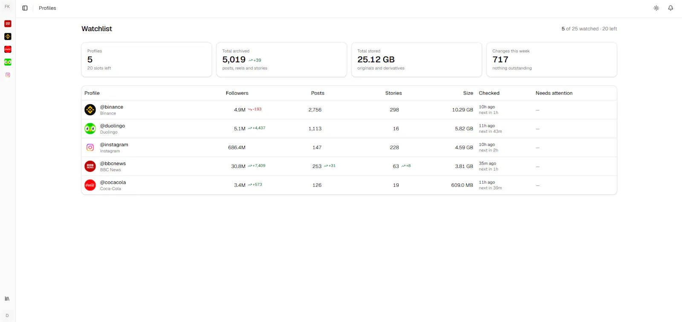Viewport: 682px width, 322px height.
Task: Click the +31 posts change for bbcnews
Action: (x=329, y=166)
